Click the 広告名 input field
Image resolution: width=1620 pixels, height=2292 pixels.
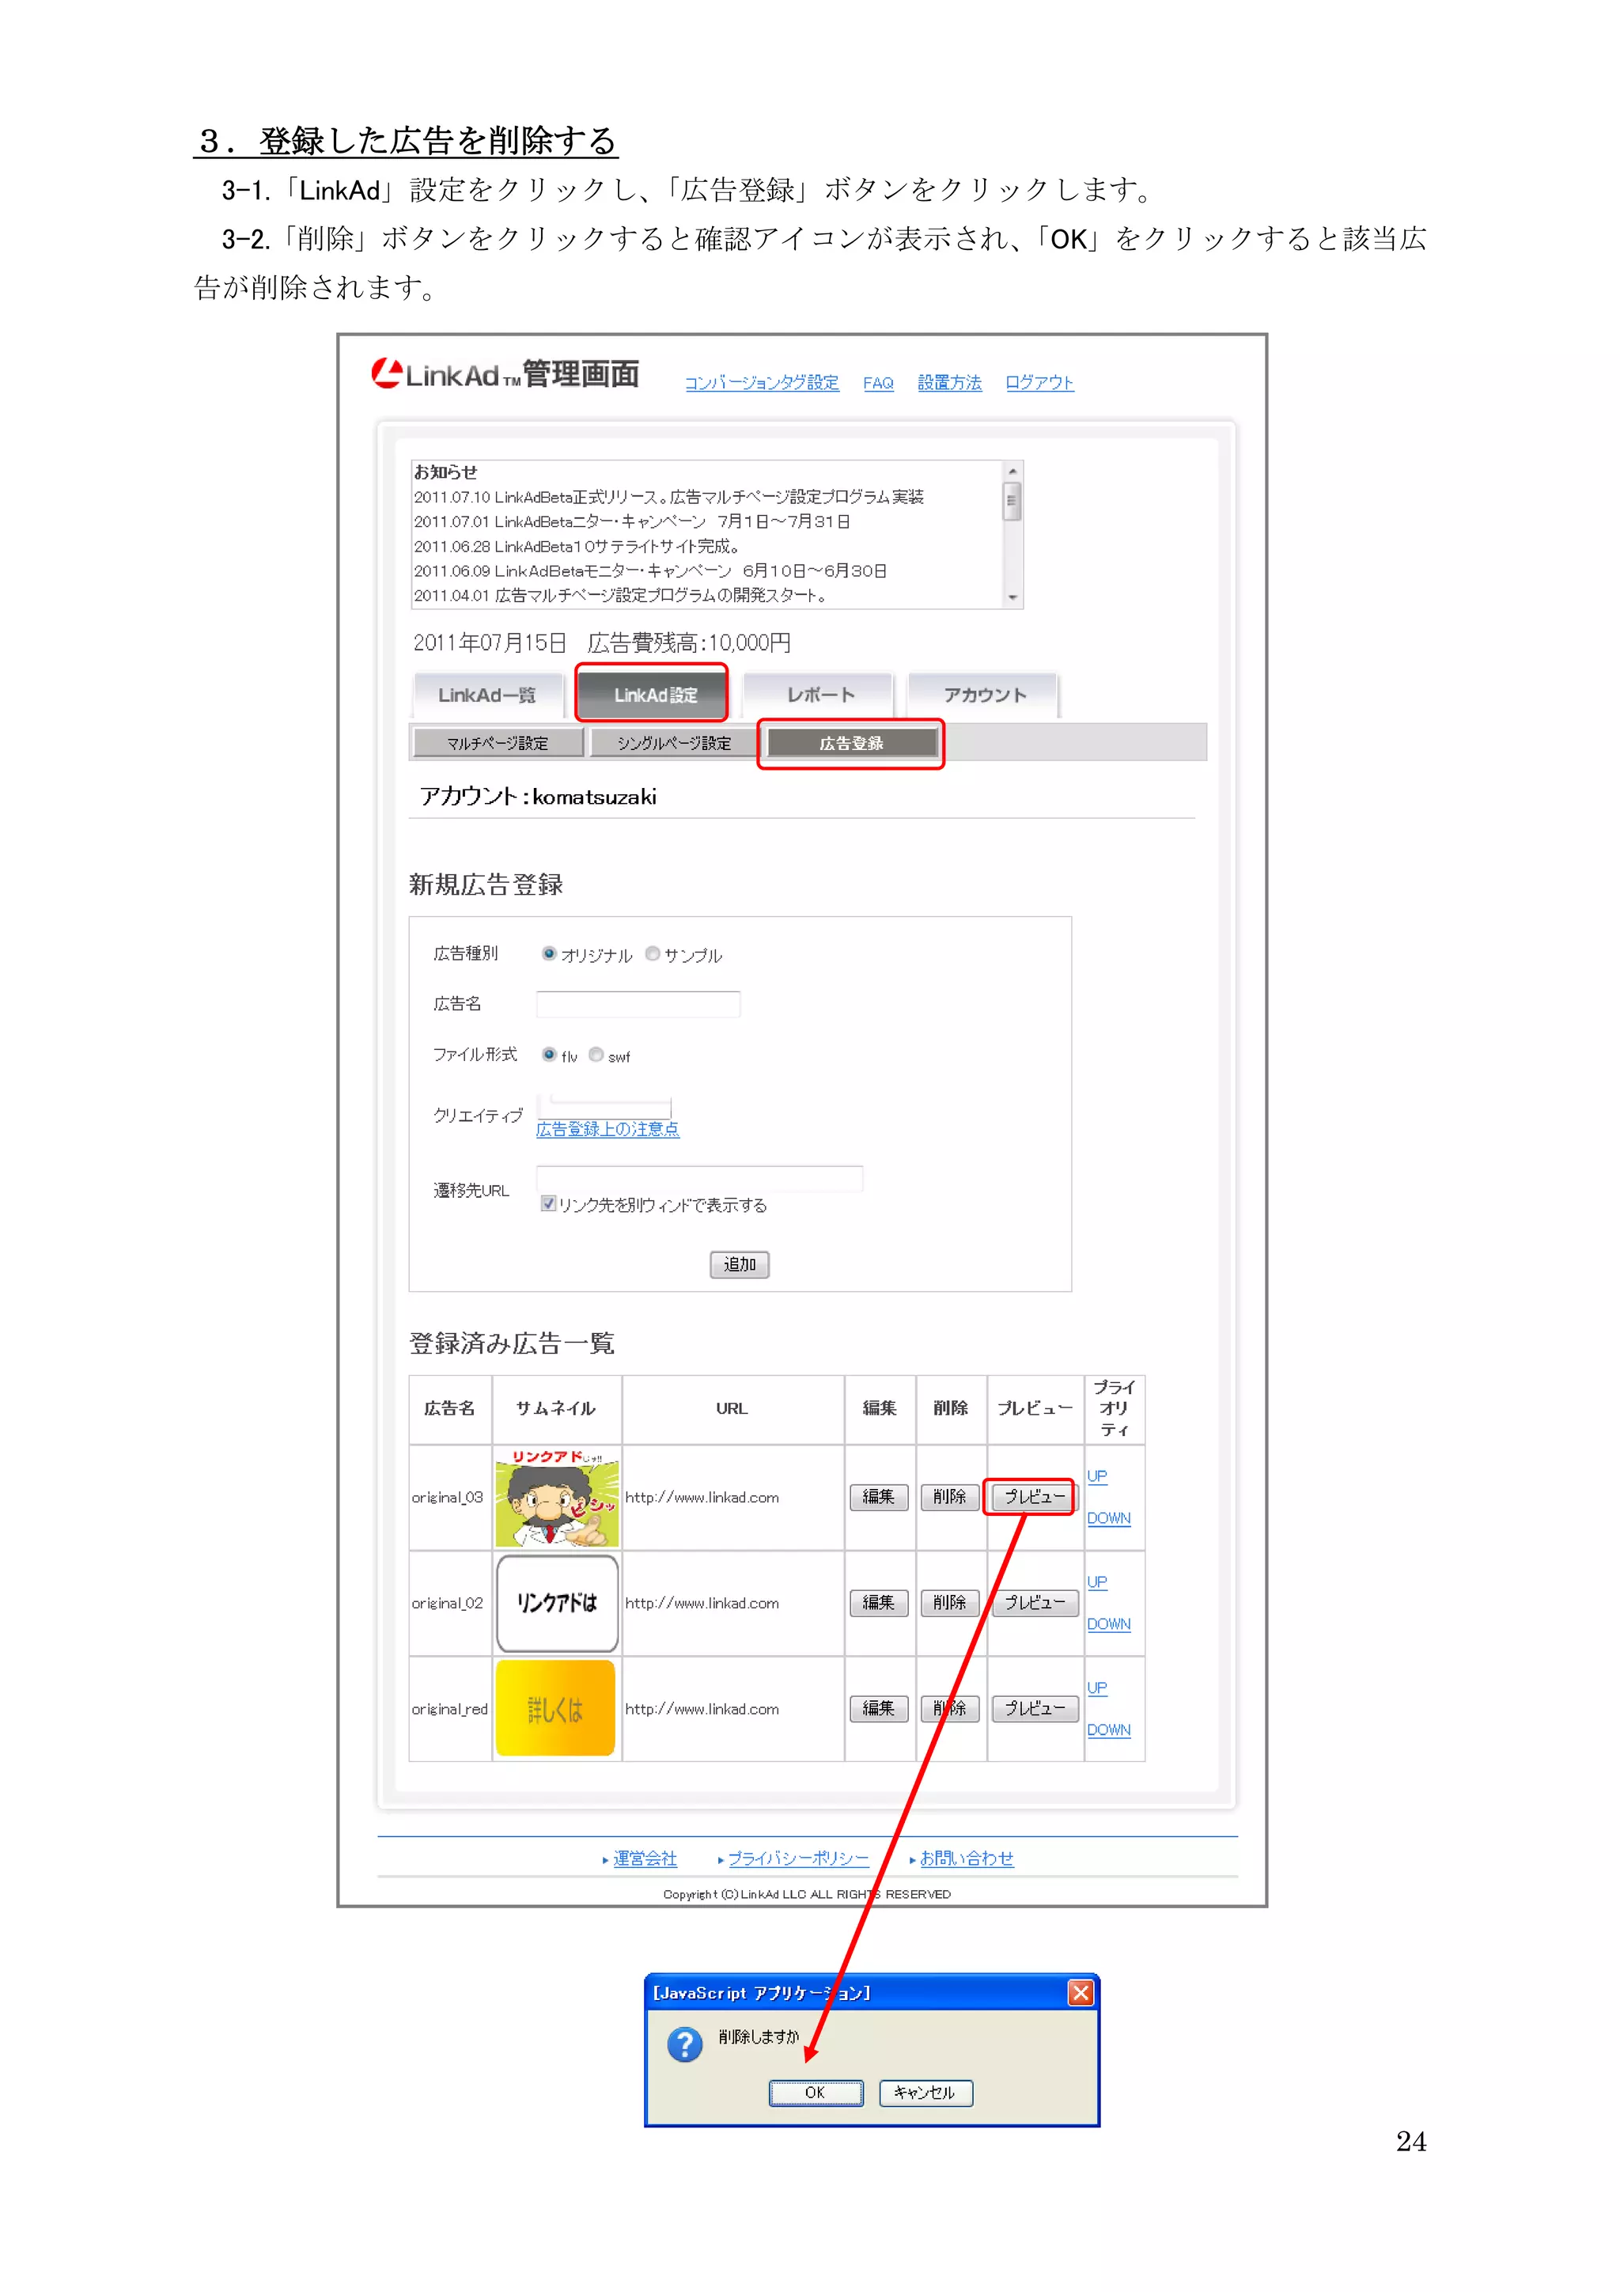(639, 1004)
